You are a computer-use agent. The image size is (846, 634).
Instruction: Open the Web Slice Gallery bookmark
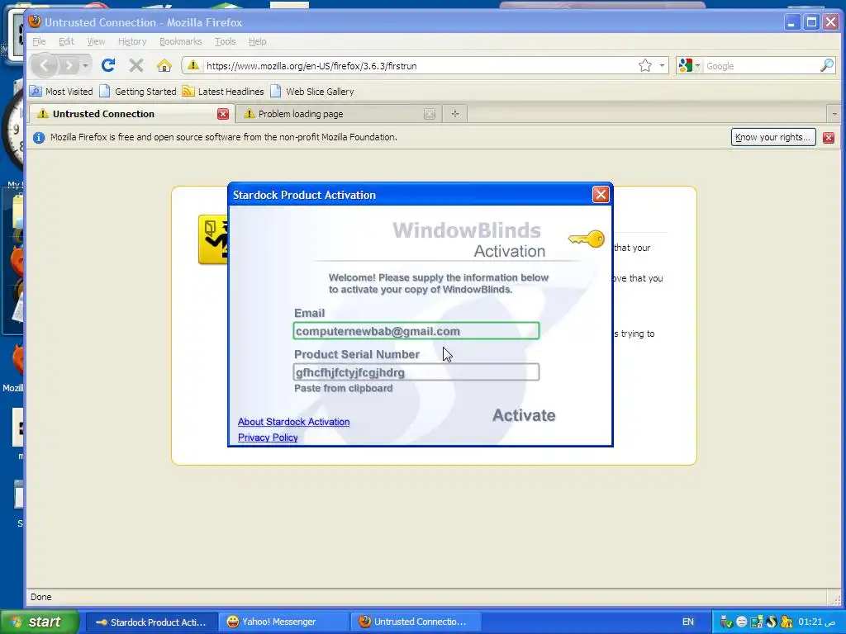click(312, 92)
